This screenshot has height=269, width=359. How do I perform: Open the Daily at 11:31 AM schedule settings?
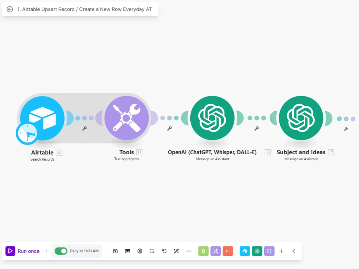coord(84,251)
